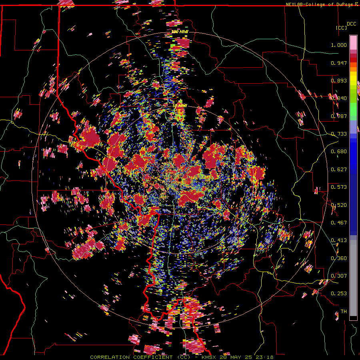Image resolution: width=360 pixels, height=360 pixels.
Task: Click the black radar site dot at center
Action: (180, 179)
